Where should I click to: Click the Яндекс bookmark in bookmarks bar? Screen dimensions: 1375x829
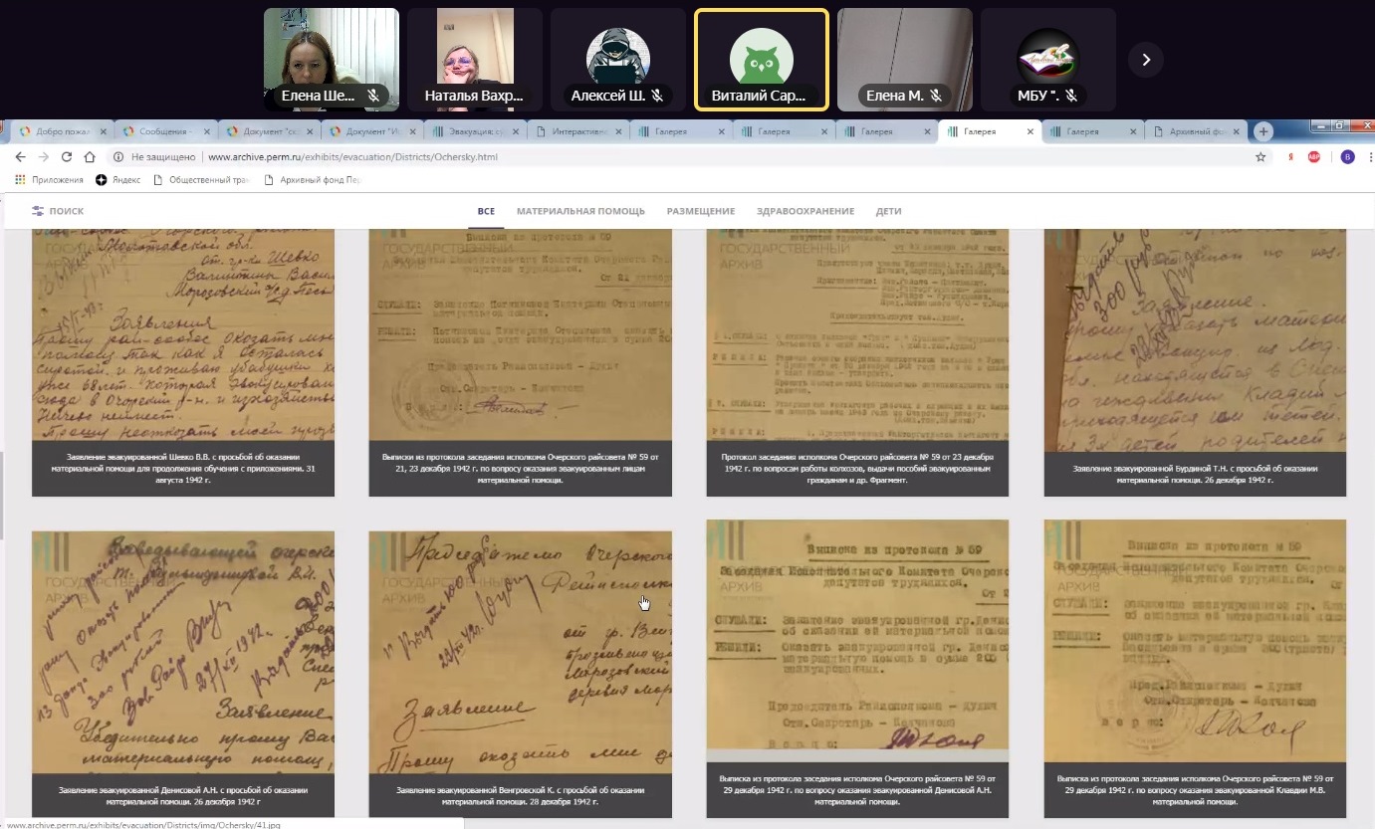pyautogui.click(x=118, y=180)
